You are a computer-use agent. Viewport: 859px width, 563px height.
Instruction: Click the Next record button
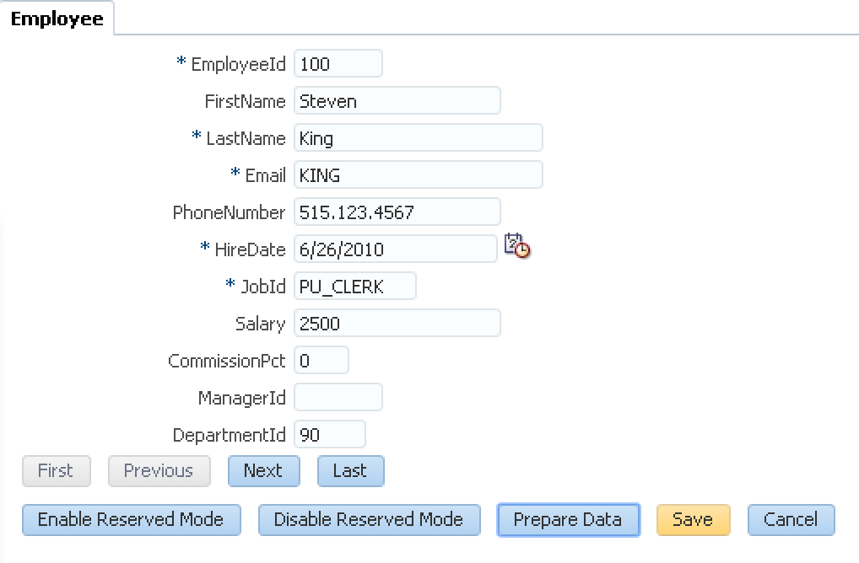(x=263, y=470)
